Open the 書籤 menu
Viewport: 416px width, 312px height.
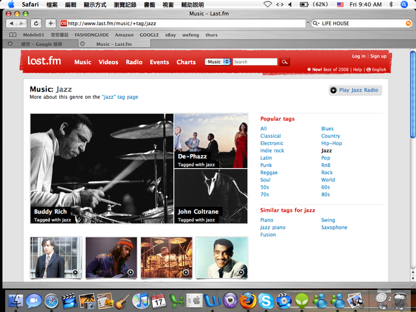149,5
